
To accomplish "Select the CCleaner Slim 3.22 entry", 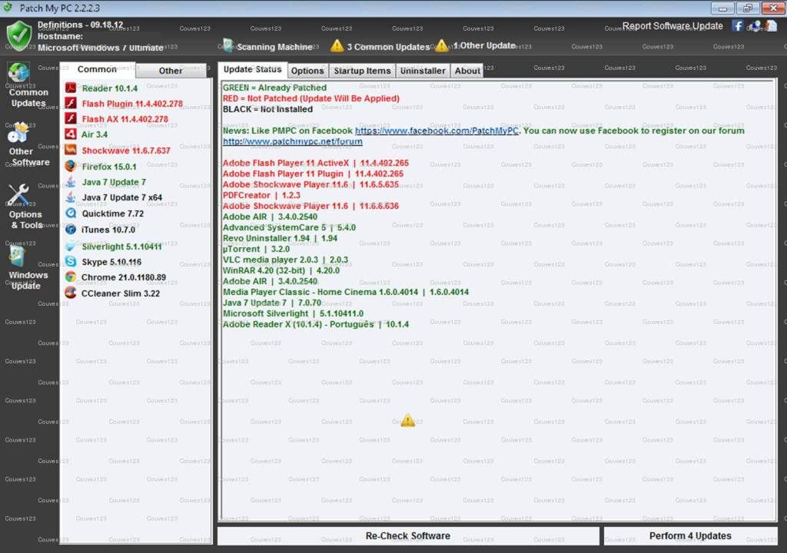I will point(121,293).
